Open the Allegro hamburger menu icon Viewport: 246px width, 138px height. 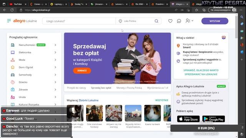coord(9,21)
